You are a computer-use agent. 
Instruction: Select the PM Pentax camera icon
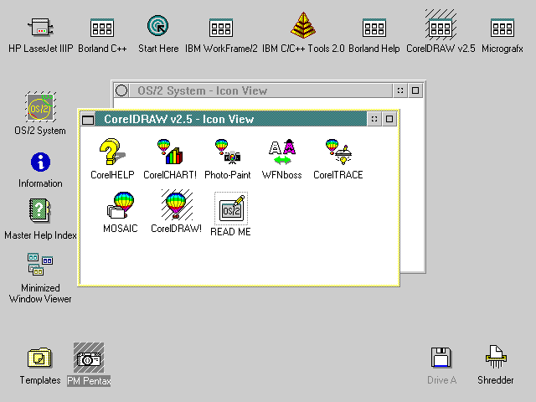pos(89,358)
